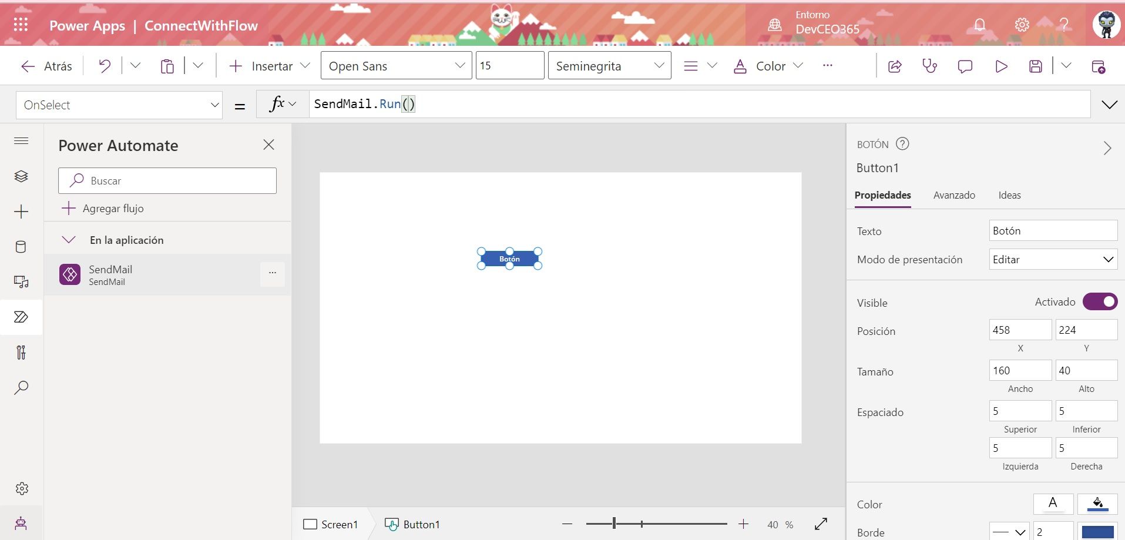Select the SendMail flow item

(167, 274)
